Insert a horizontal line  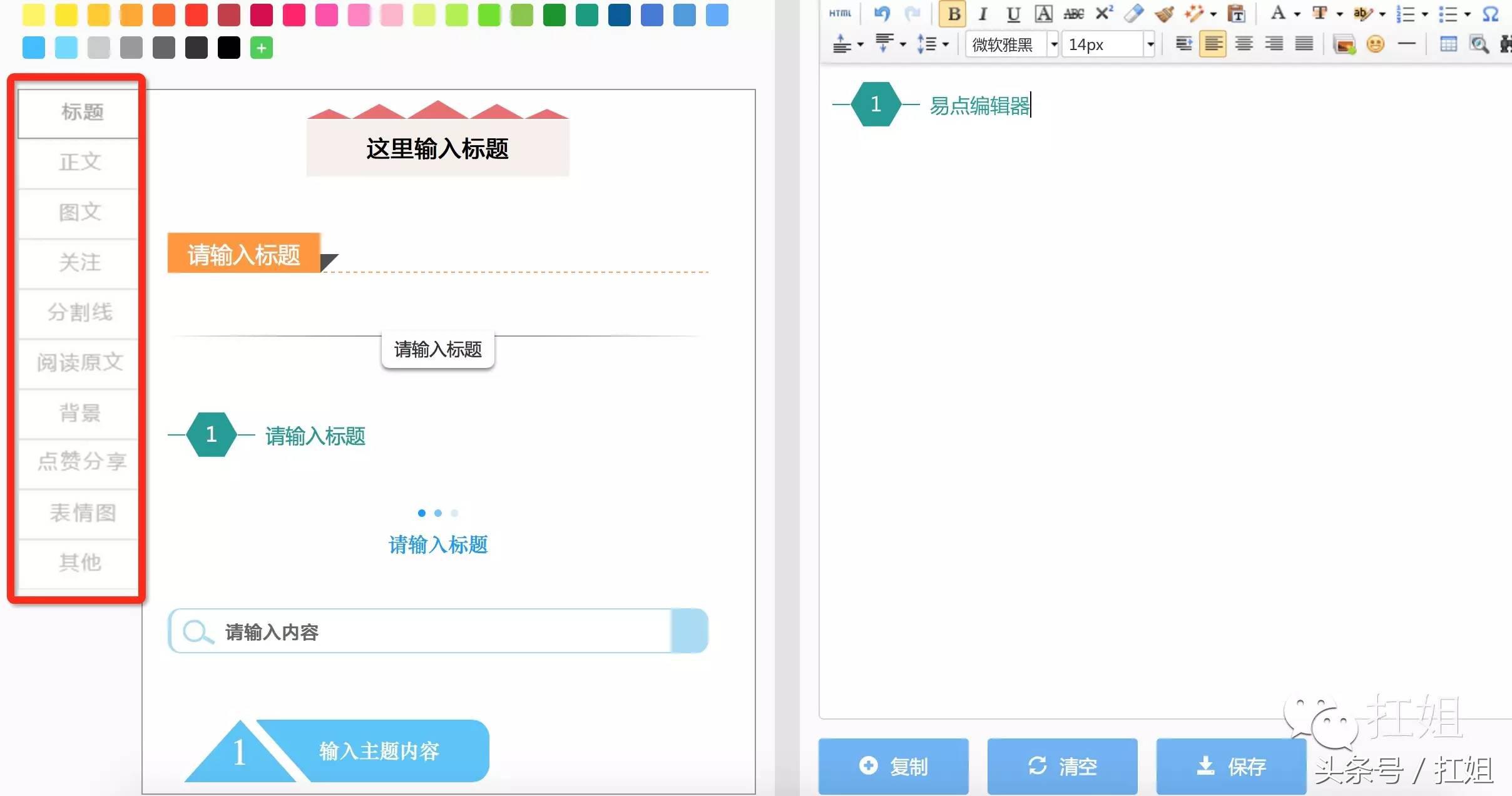tap(1407, 44)
